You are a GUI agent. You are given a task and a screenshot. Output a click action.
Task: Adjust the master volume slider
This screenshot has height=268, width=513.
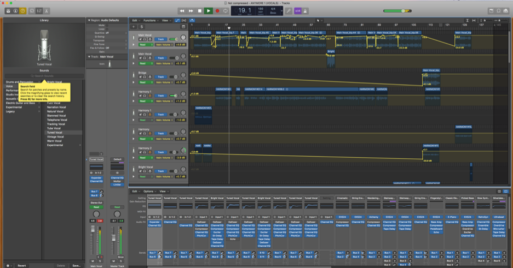404,11
